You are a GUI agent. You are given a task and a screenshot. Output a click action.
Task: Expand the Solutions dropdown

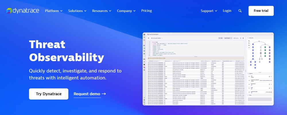77,11
